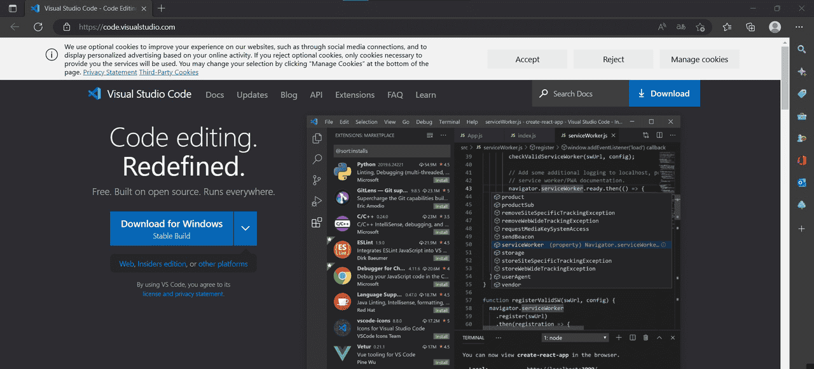The image size is (814, 369).
Task: Click the Accept cookies button
Action: tap(527, 59)
